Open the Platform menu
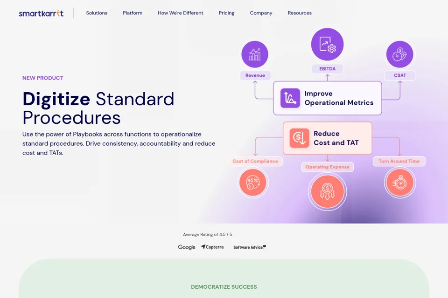The image size is (448, 298). pos(133,13)
